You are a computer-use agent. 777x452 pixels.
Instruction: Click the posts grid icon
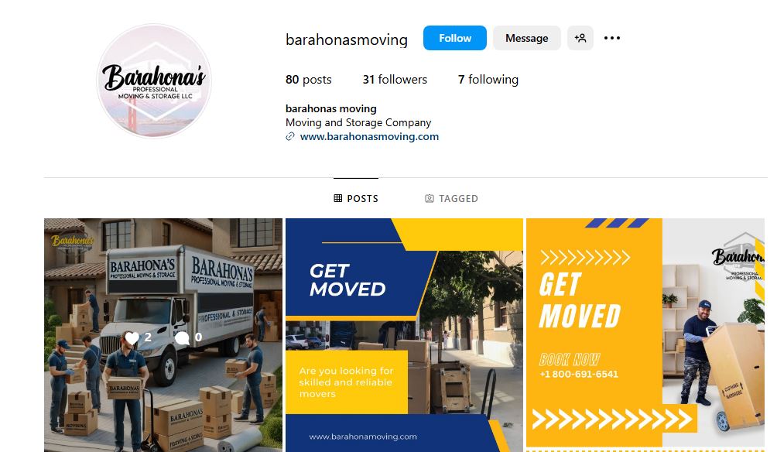pyautogui.click(x=338, y=198)
